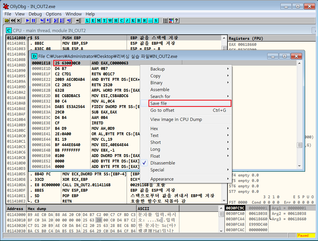Image resolution: width=318 pixels, height=241 pixels.
Task: Open Breakpoints window with B button
Action: pyautogui.click(x=139, y=20)
